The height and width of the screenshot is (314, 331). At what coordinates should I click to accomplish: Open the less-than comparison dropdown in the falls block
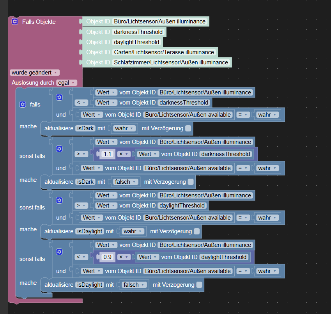tap(80, 103)
